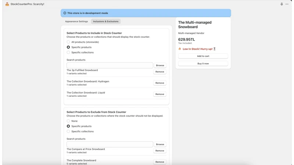Click the 629.95TL price
Image resolution: width=294 pixels, height=165 pixels.
point(187,40)
